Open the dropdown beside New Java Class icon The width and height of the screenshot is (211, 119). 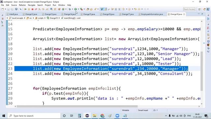point(66,9)
